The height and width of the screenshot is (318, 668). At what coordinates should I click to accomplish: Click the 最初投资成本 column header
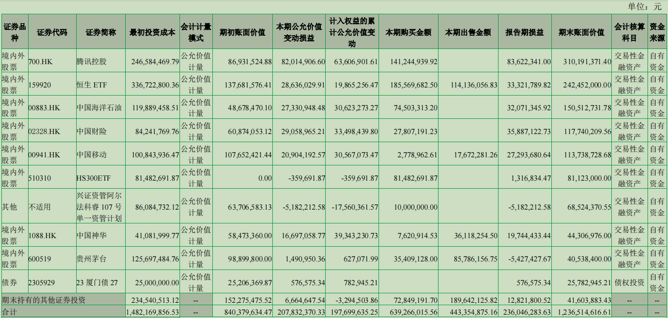[x=152, y=32]
